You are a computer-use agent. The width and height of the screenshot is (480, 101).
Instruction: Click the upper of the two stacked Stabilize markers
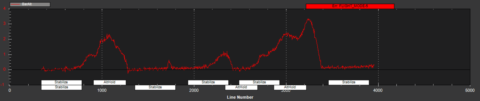click(61, 82)
